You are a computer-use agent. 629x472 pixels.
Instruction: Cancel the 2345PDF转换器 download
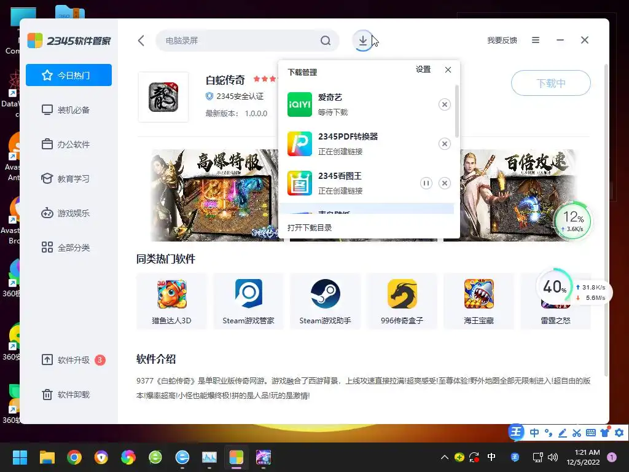444,144
